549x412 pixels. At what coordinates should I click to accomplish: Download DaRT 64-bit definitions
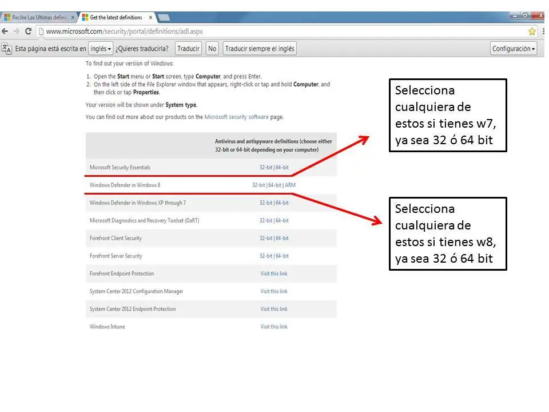coord(282,220)
